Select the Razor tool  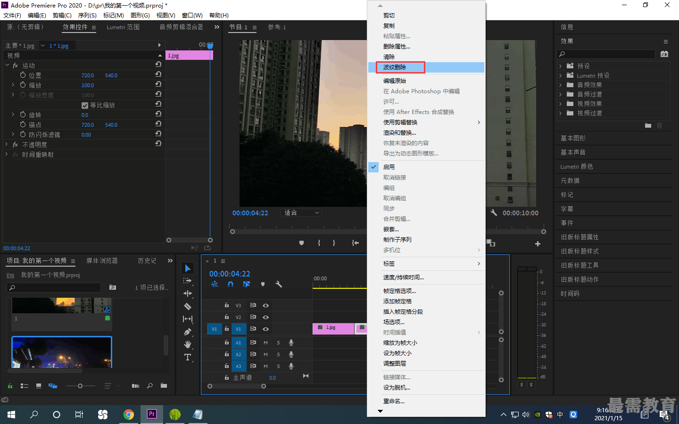pyautogui.click(x=188, y=306)
